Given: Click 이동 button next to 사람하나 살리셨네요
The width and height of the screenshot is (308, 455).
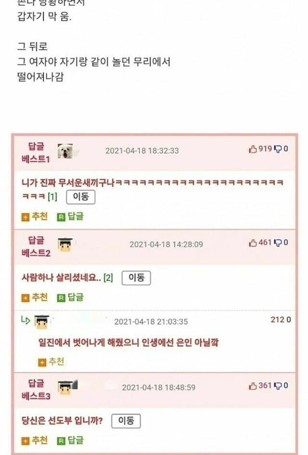Looking at the screenshot, I should 136,278.
